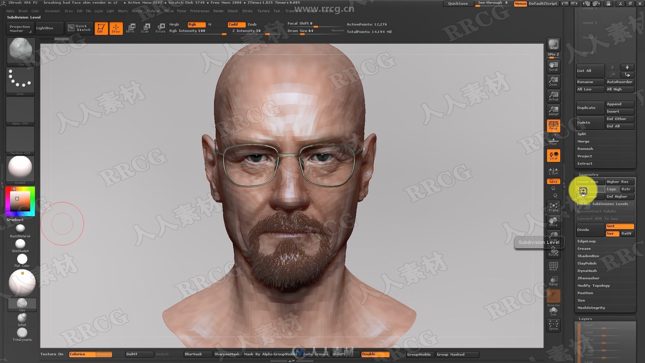
Task: Select the Edit mode icon
Action: click(x=101, y=28)
